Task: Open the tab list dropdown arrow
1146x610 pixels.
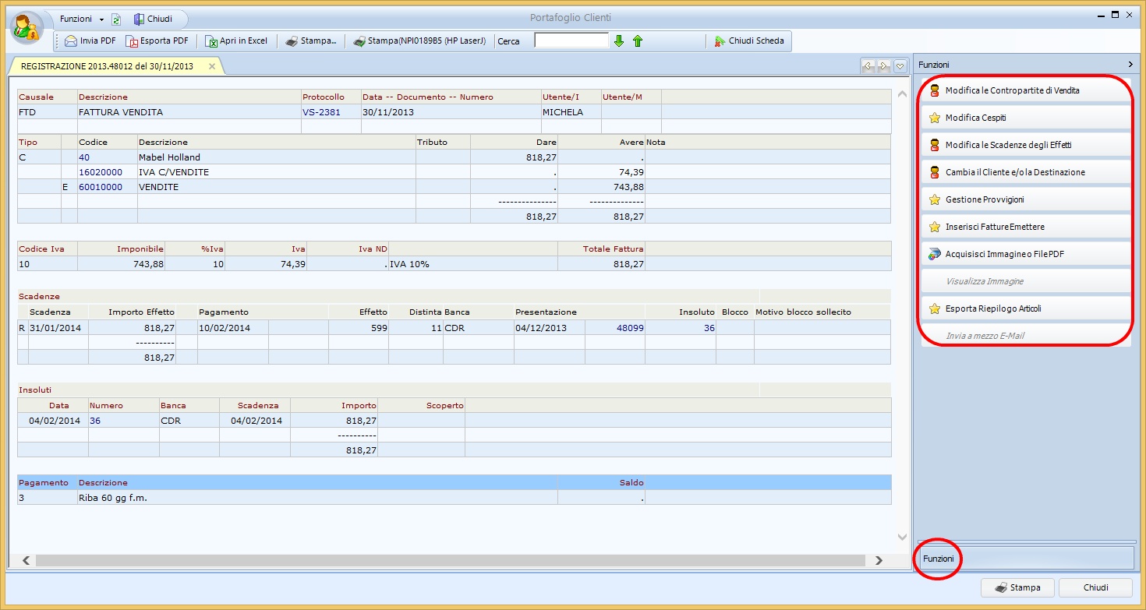Action: (x=900, y=66)
